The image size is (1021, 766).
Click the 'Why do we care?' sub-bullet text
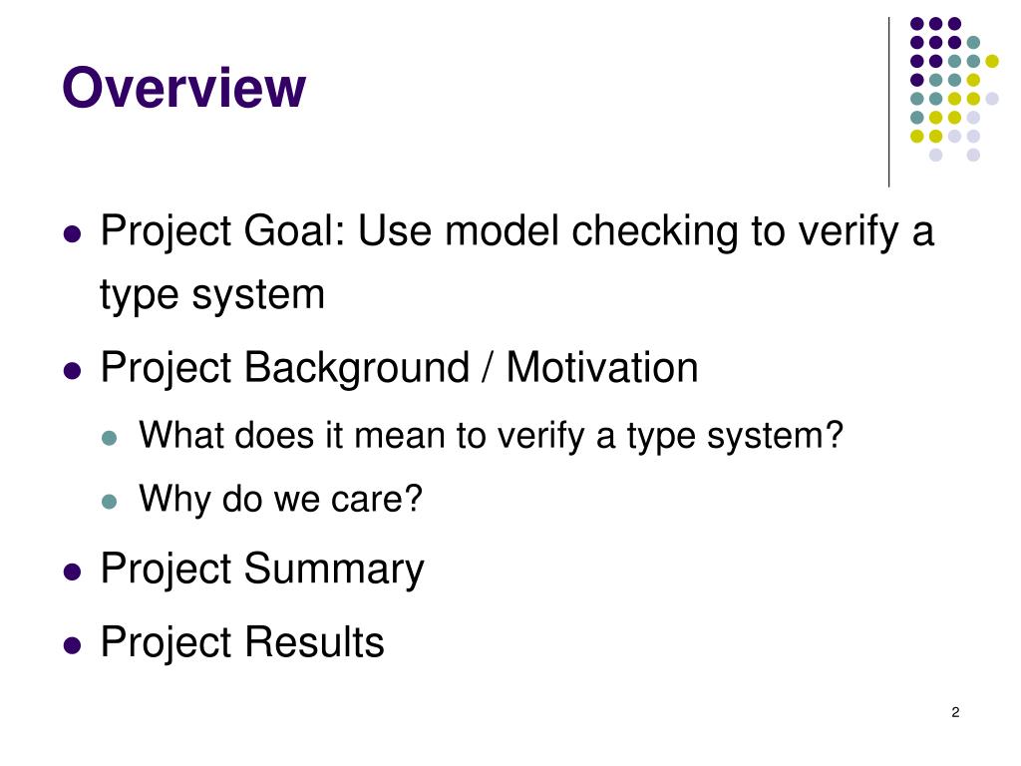[x=280, y=500]
